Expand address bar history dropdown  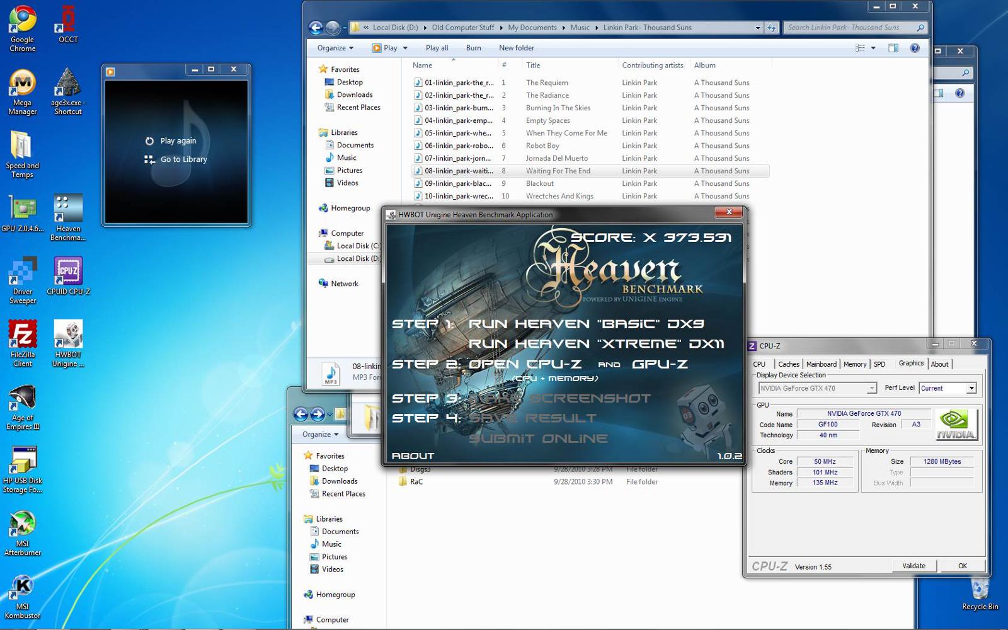[x=758, y=28]
